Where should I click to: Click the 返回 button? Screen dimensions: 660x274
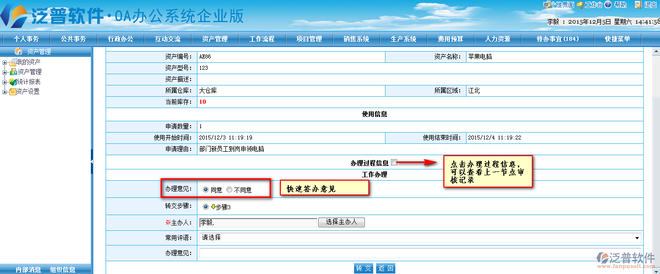pos(385,269)
